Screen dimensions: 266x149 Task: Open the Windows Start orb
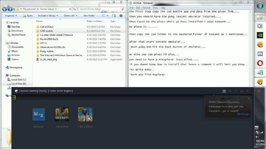pos(260,6)
